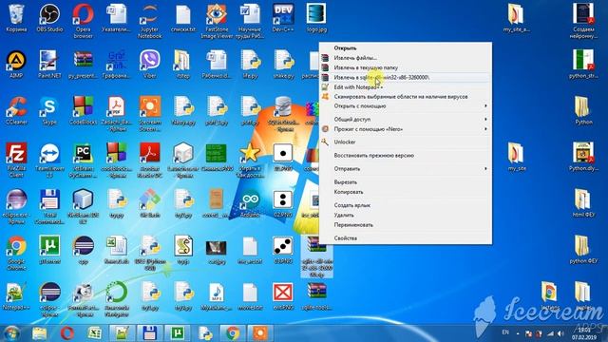Screen dimensions: 608x342
Task: Select the Opera browser desktop icon
Action: (x=83, y=21)
